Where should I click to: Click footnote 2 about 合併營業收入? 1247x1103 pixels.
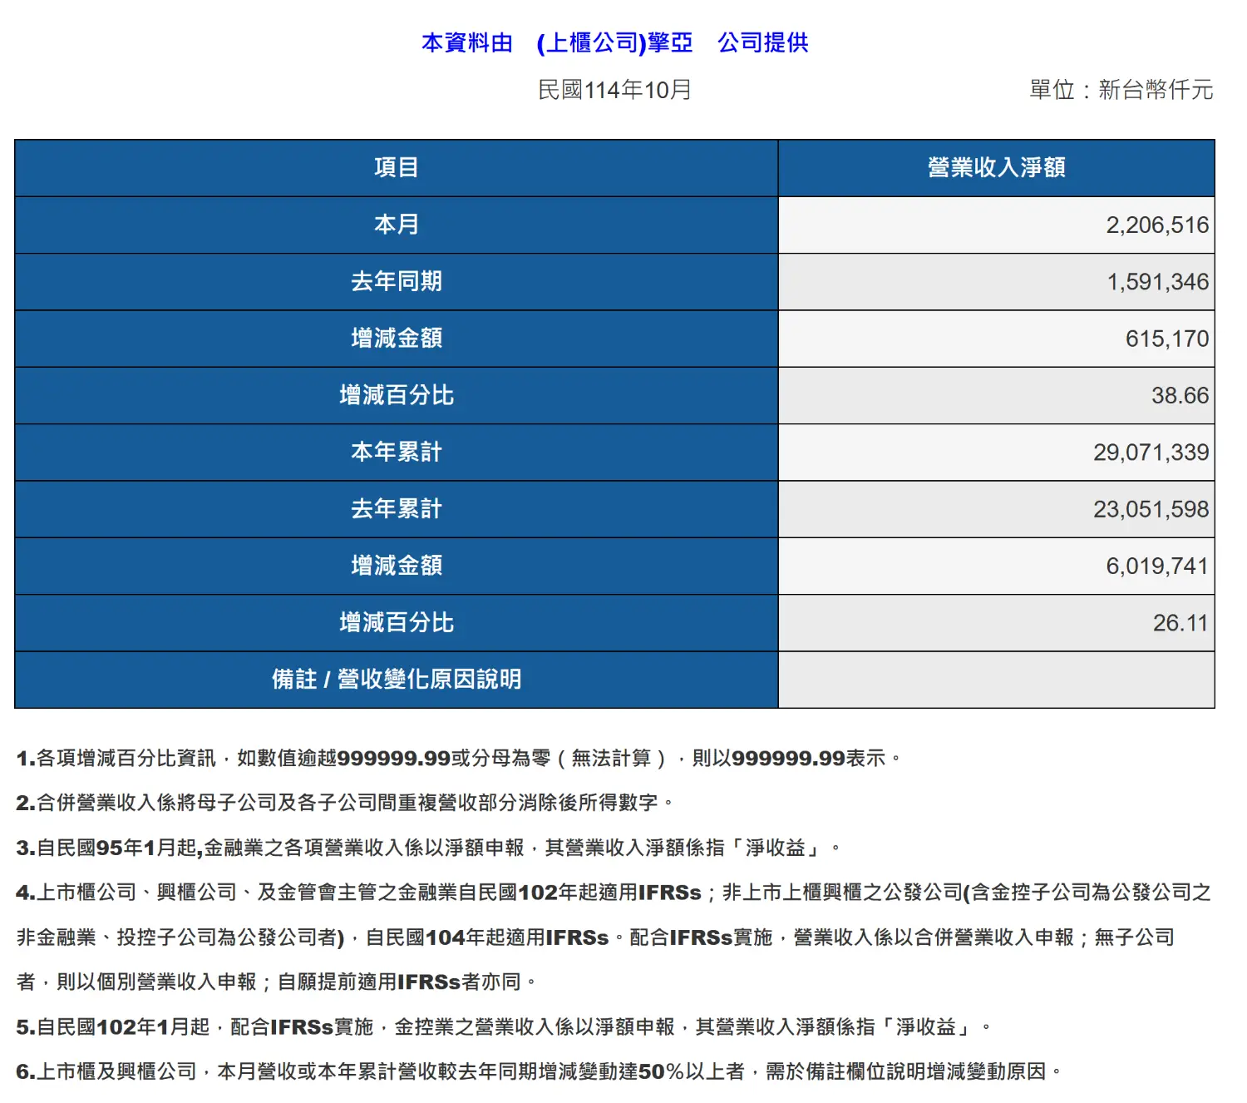click(345, 803)
